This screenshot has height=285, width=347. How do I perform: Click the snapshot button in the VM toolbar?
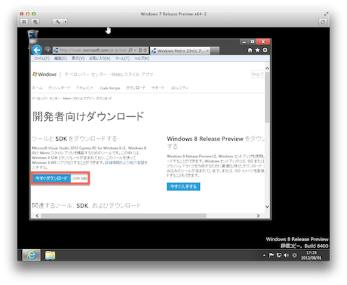point(35,22)
